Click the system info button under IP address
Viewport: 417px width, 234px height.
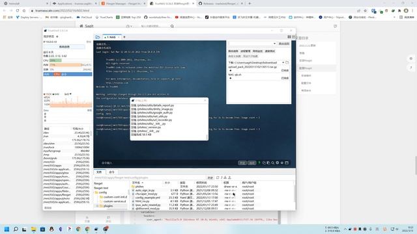coord(64,47)
